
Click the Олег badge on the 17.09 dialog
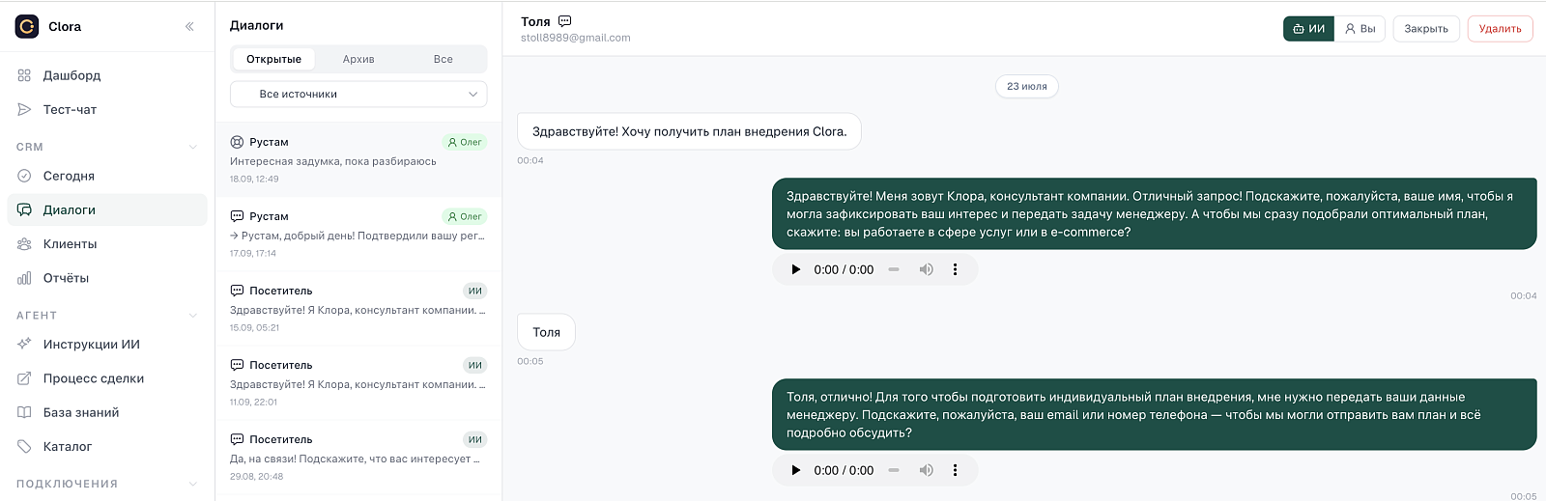(465, 216)
